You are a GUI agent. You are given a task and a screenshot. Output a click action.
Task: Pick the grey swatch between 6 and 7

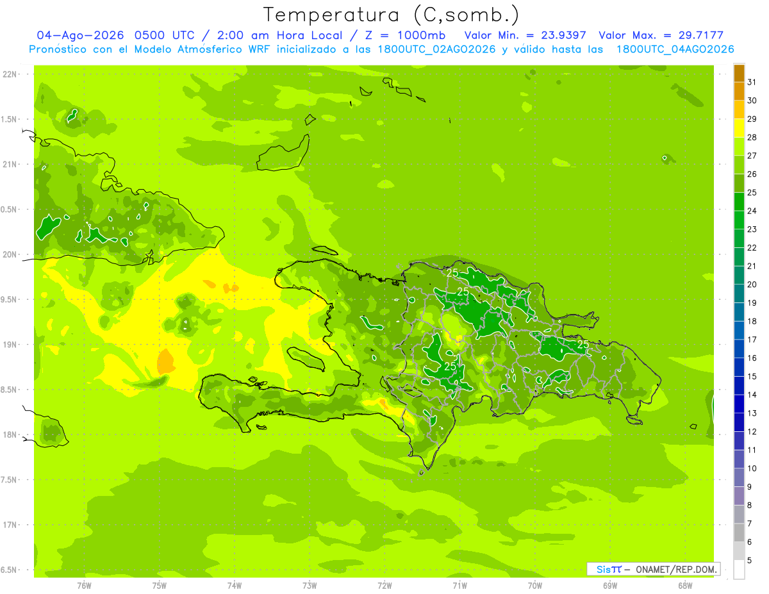click(x=739, y=532)
